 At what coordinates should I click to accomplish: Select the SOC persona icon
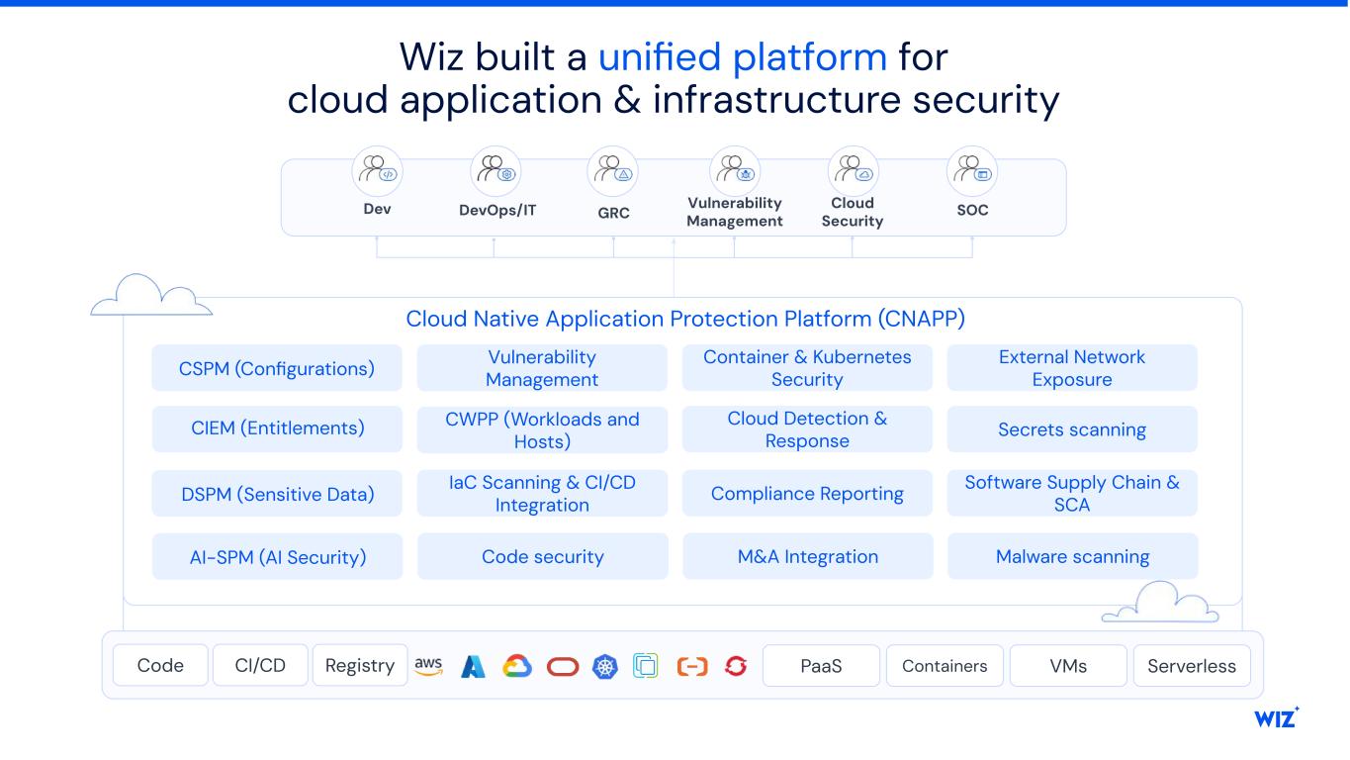[971, 171]
